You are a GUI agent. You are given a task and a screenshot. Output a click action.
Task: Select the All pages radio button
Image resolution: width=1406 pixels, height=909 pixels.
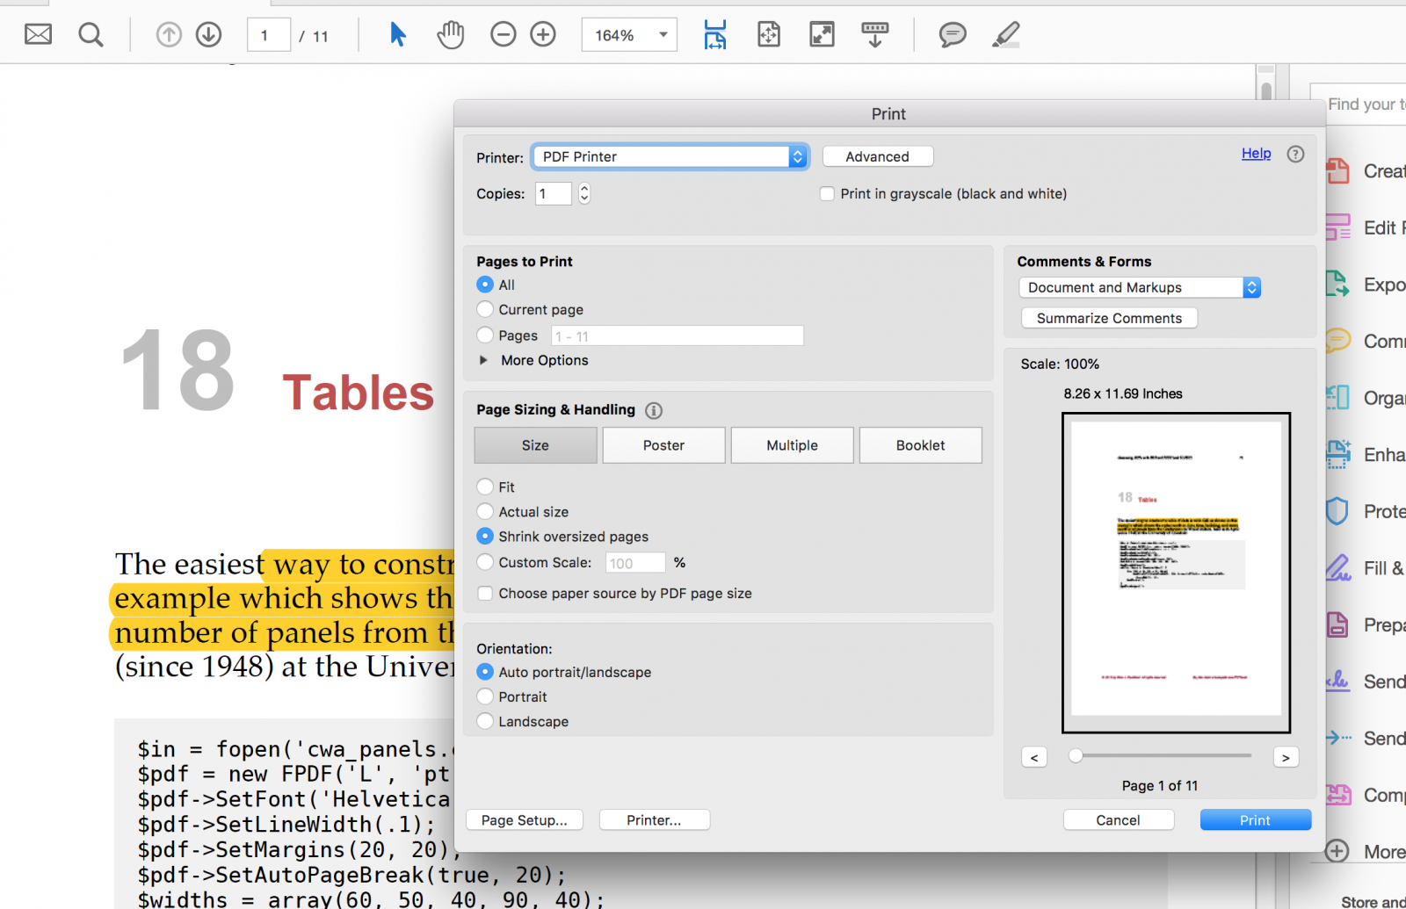coord(485,285)
